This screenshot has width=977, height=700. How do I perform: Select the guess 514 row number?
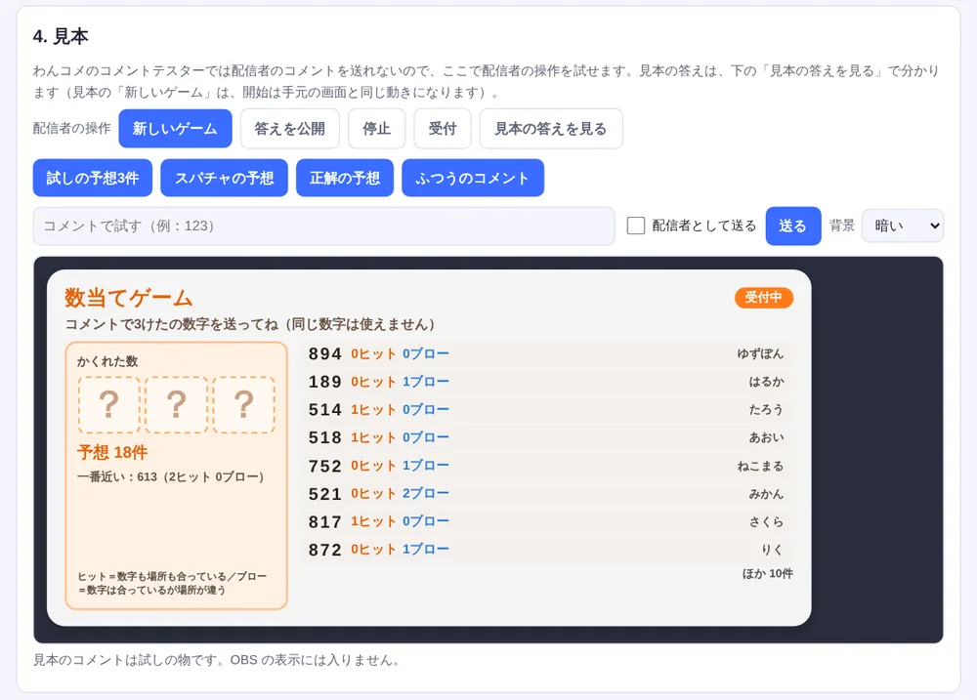click(324, 410)
